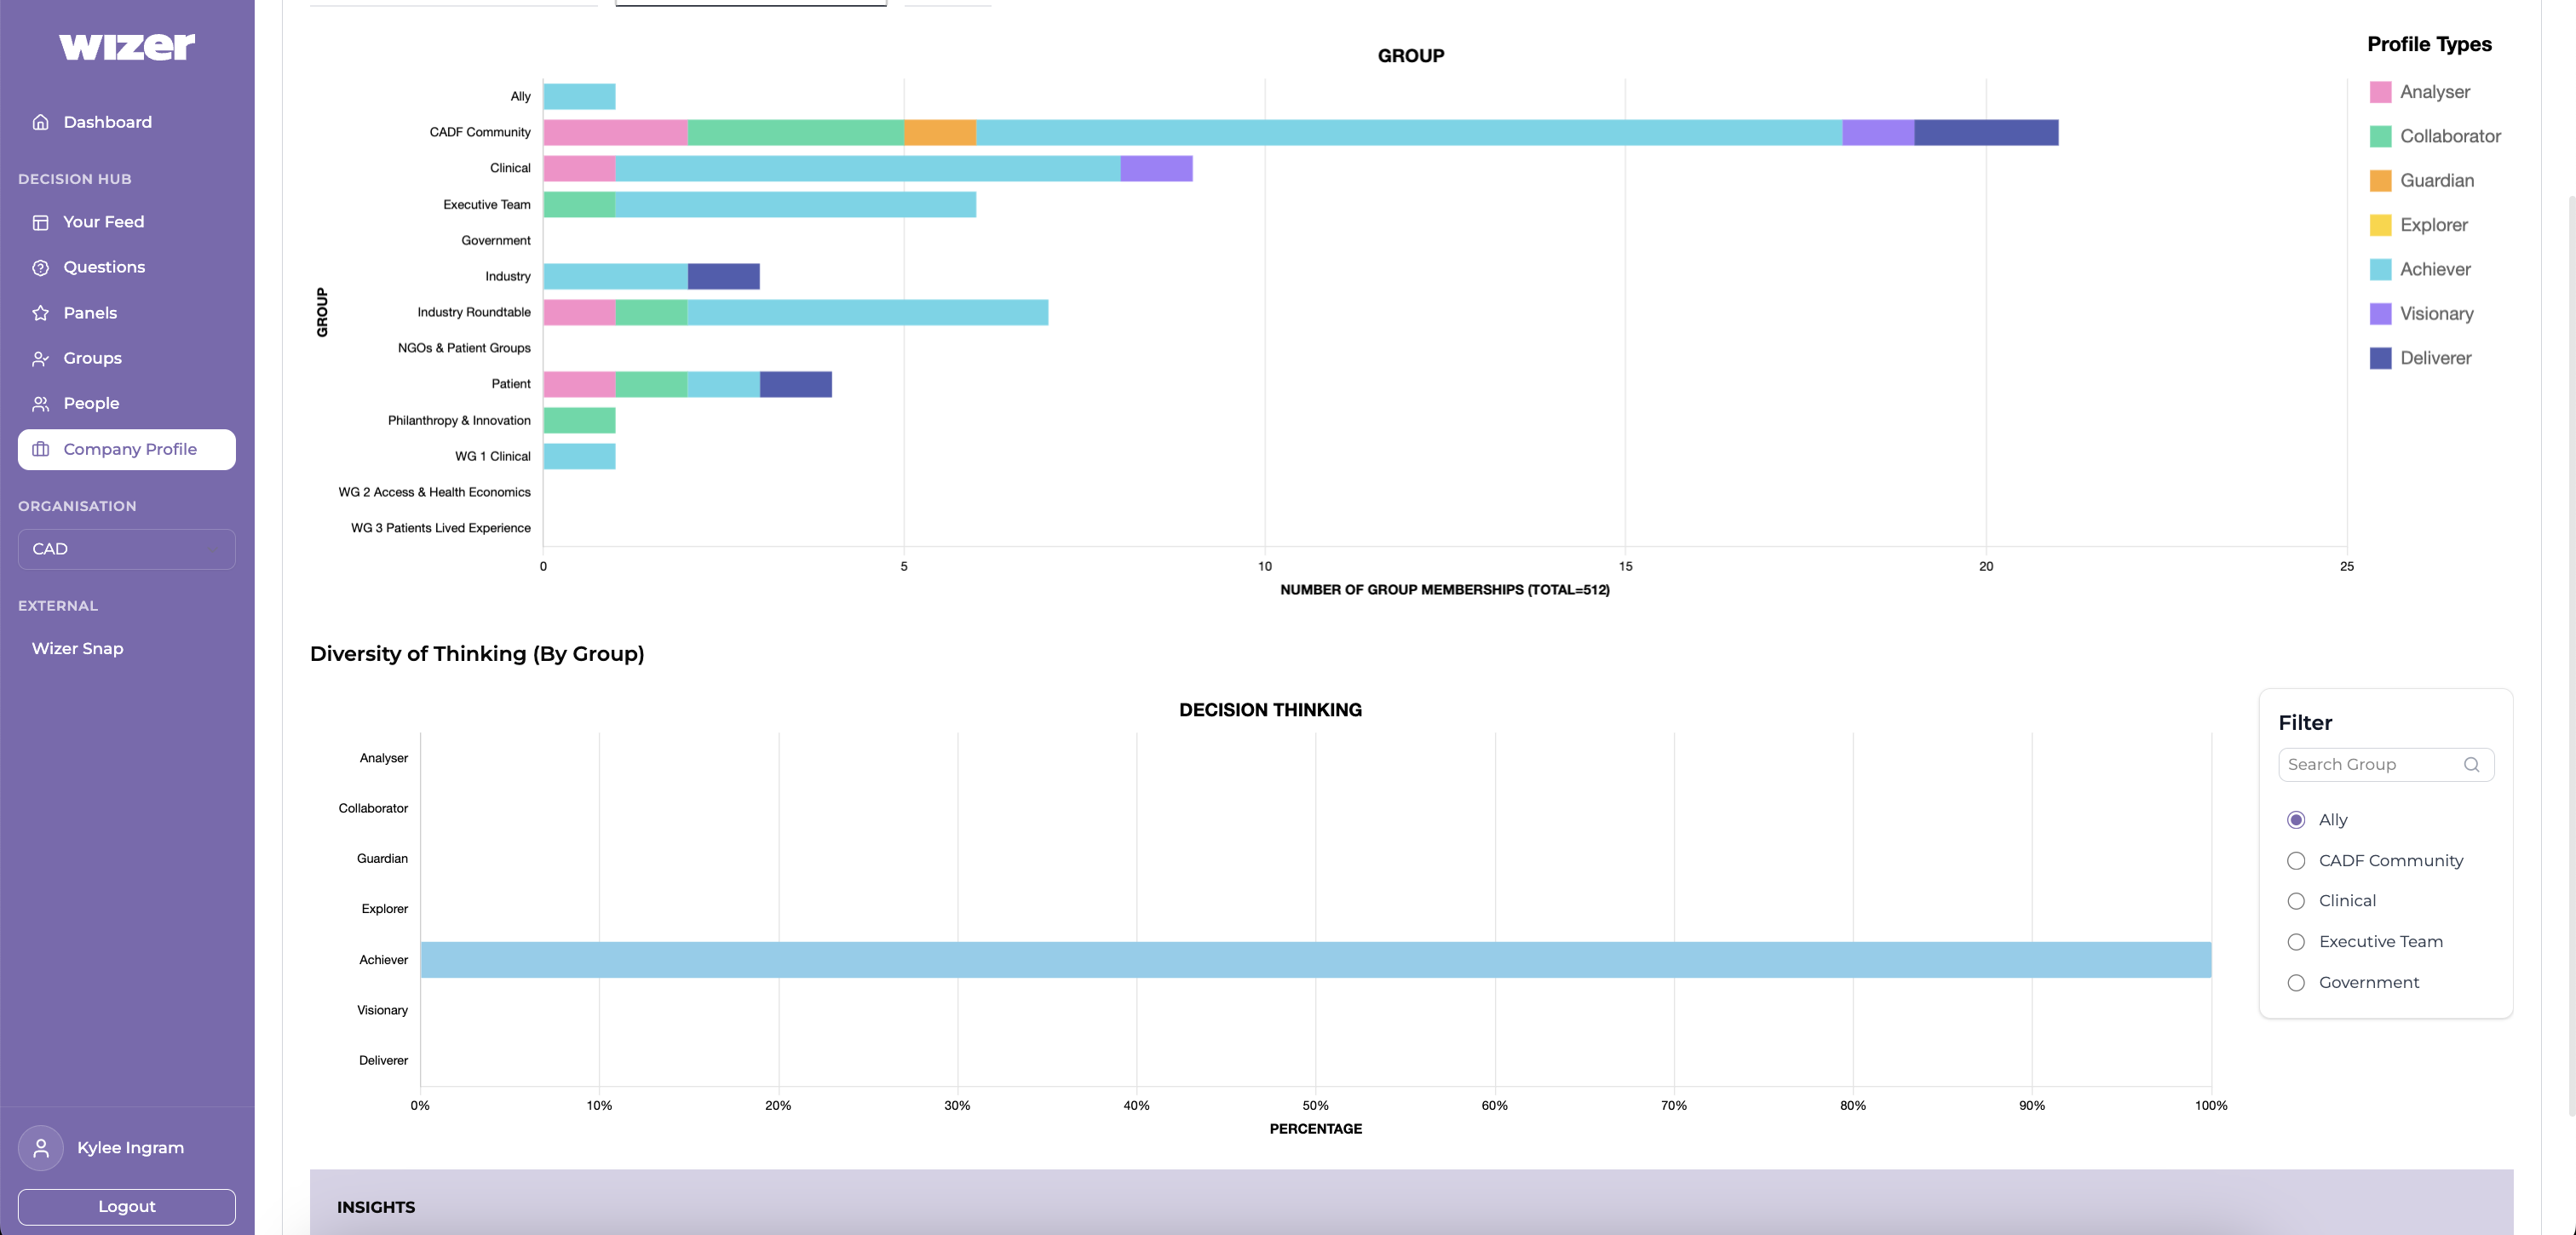Viewport: 2576px width, 1235px height.
Task: Click the Questions help-circle icon
Action: tap(40, 267)
